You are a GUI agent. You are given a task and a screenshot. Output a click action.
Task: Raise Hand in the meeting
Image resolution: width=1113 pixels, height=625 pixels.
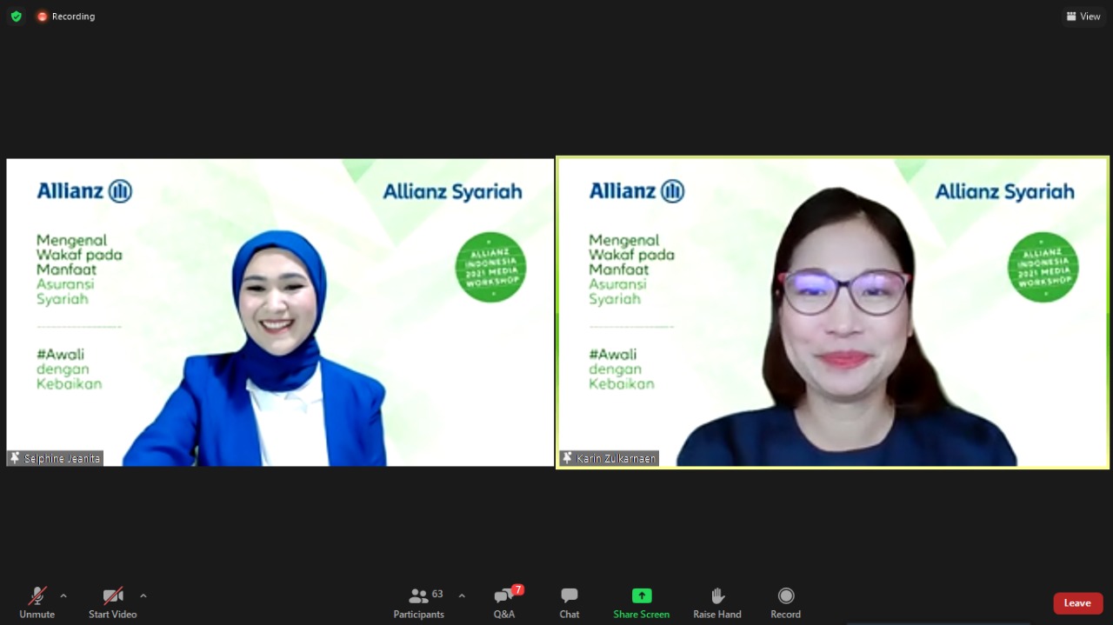click(x=717, y=602)
